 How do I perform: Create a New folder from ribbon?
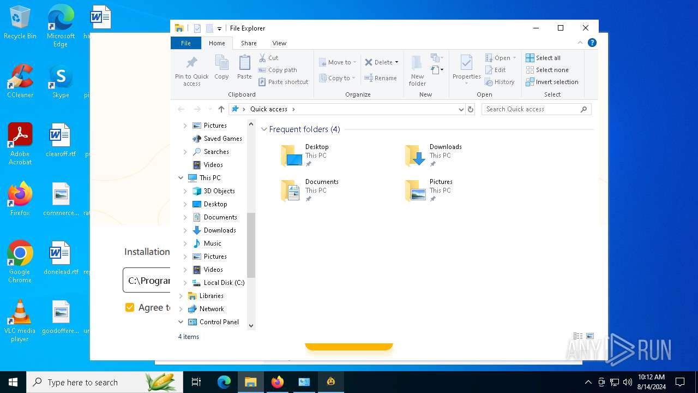tap(417, 70)
